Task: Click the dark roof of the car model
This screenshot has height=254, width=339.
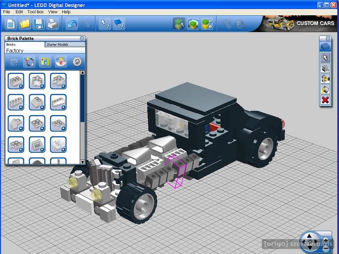Action: [196, 98]
